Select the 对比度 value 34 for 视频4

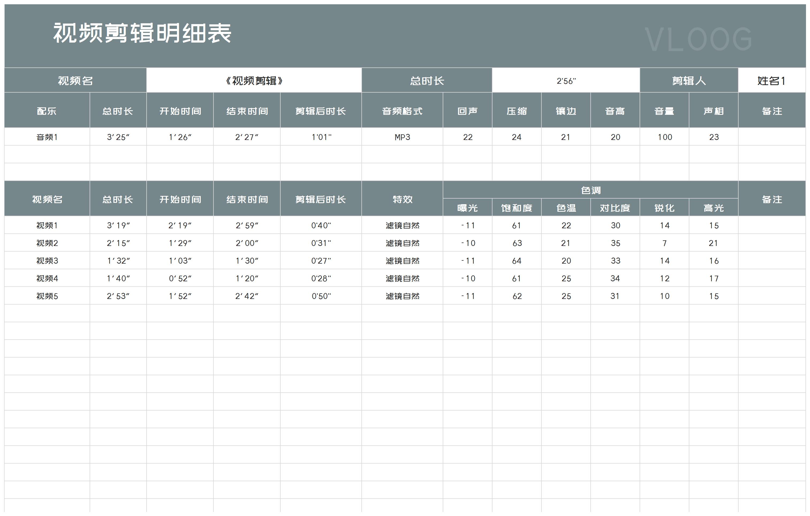[x=615, y=278]
